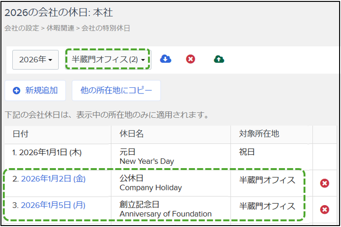341x227 pixels.
Task: Open the 2026年1月2日 (金) date link
Action: (53, 179)
